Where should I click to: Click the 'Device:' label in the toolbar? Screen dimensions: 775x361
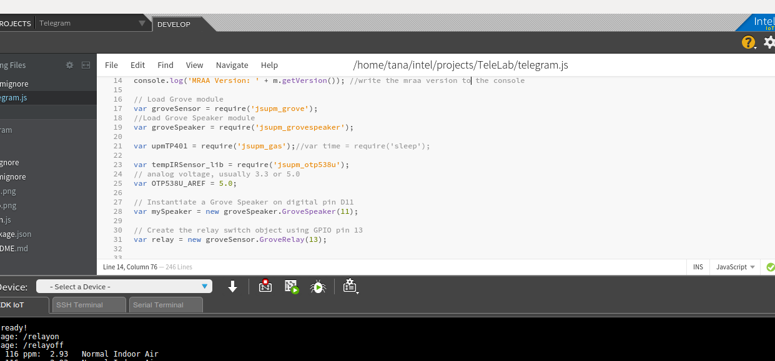(x=14, y=287)
